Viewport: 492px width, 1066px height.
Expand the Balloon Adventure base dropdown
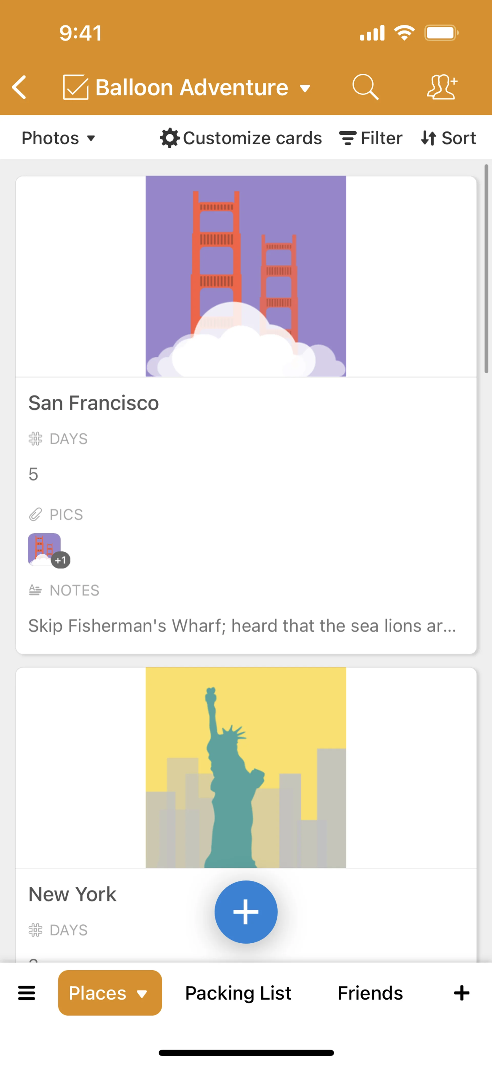(x=305, y=88)
